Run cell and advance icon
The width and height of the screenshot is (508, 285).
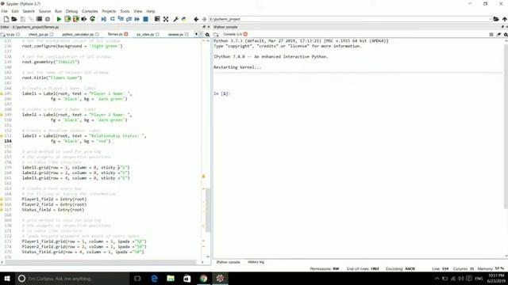click(x=76, y=19)
